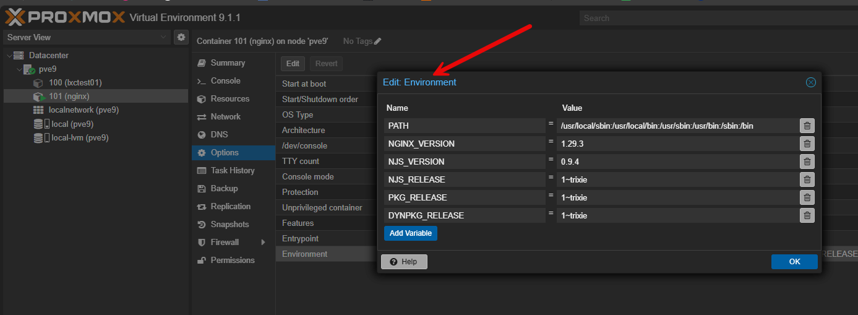Delete the PATH variable with trash icon
The image size is (858, 315).
[x=807, y=126]
